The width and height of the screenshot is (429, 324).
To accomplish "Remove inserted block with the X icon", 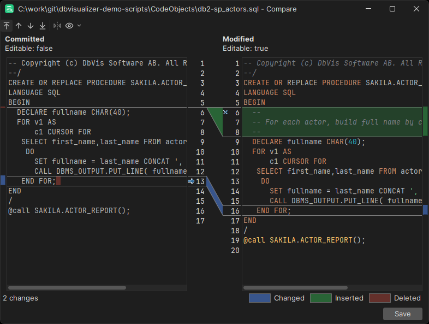I will [225, 113].
